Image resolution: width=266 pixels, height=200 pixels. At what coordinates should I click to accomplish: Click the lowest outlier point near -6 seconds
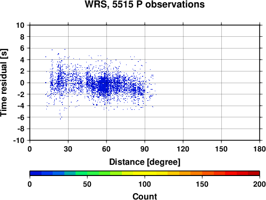(60, 119)
